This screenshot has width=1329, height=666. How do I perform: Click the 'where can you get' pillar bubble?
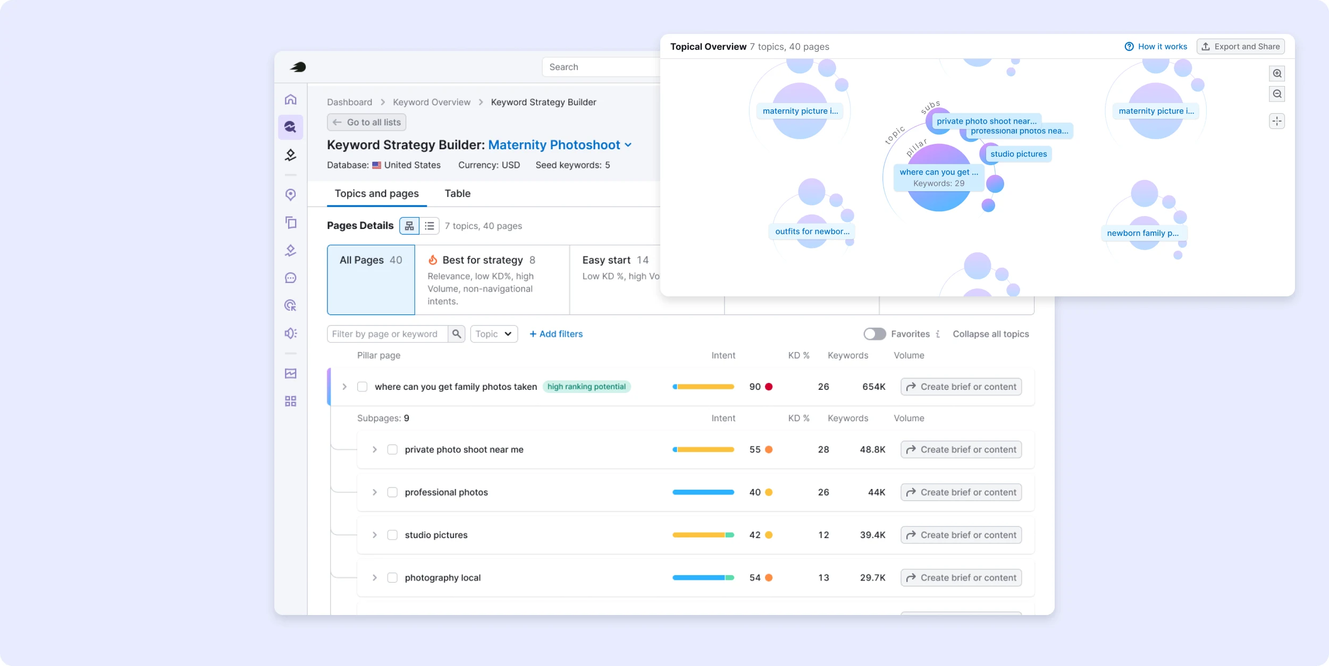pyautogui.click(x=939, y=177)
